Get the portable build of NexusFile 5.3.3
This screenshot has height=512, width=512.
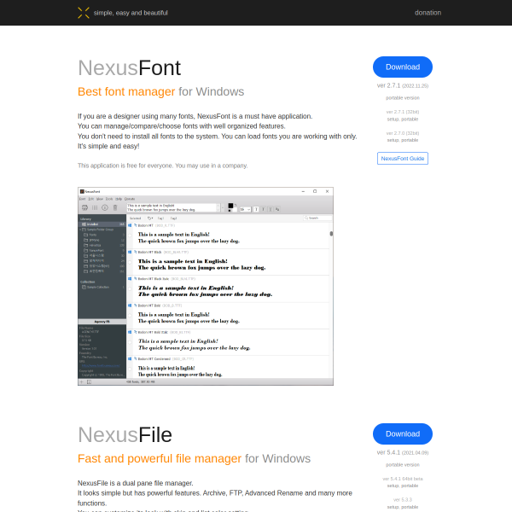pyautogui.click(x=410, y=507)
